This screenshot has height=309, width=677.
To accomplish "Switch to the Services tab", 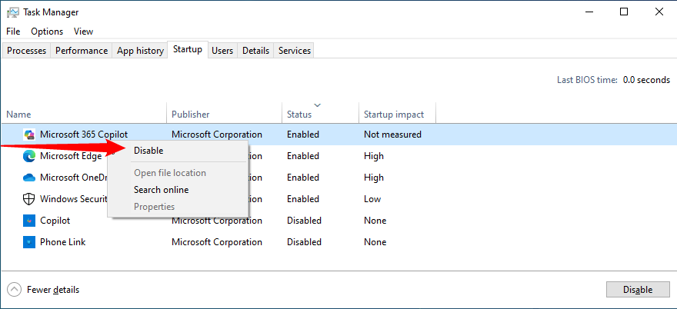I will [x=295, y=51].
